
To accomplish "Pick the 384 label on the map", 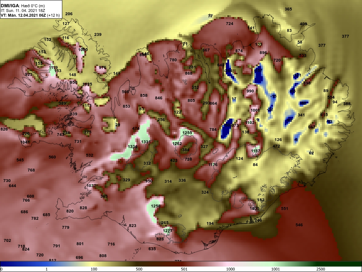I will tap(186, 150).
